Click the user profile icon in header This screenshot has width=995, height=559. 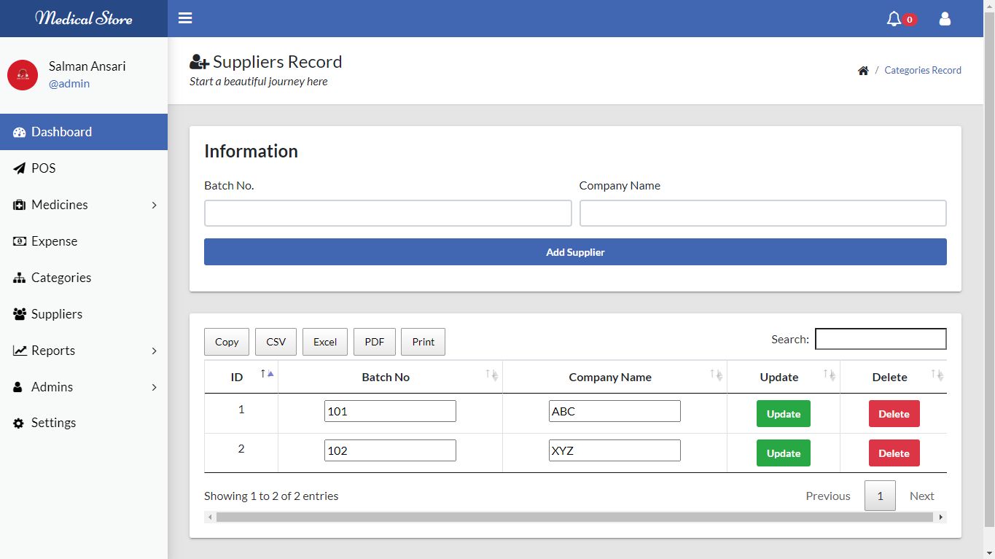(x=945, y=19)
